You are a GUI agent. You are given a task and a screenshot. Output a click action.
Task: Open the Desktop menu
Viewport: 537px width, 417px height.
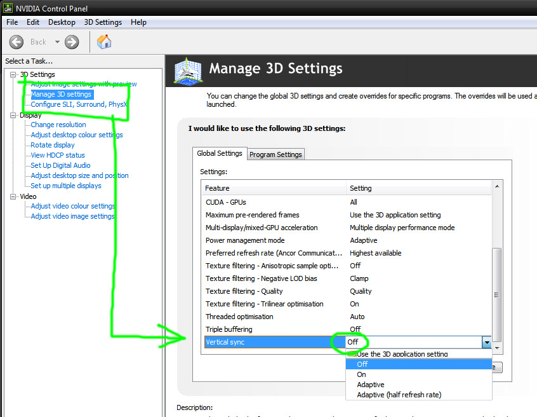point(62,22)
